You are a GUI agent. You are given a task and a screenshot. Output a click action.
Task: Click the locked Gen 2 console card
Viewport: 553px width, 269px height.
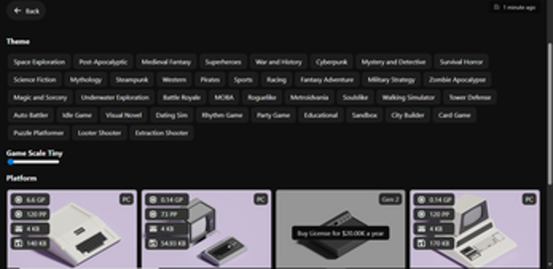pos(340,229)
